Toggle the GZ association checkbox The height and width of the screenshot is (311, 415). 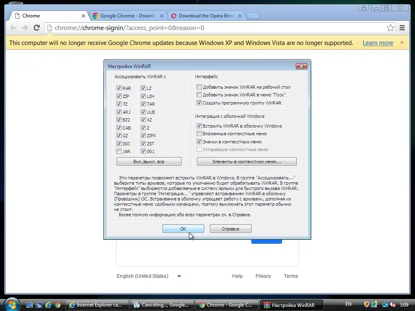(x=119, y=136)
